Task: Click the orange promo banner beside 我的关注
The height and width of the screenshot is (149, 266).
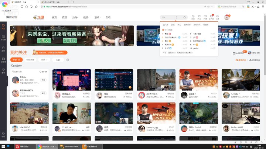Action: [x=50, y=52]
